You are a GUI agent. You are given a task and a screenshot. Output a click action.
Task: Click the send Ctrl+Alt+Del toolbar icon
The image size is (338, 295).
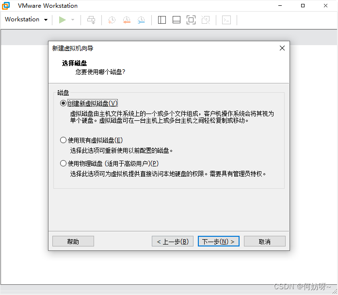tap(91, 20)
